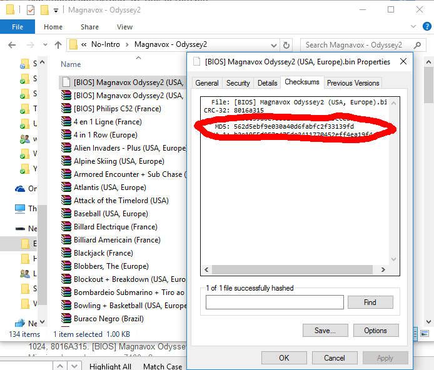Open the checksum Options button
Image resolution: width=434 pixels, height=370 pixels.
click(376, 331)
